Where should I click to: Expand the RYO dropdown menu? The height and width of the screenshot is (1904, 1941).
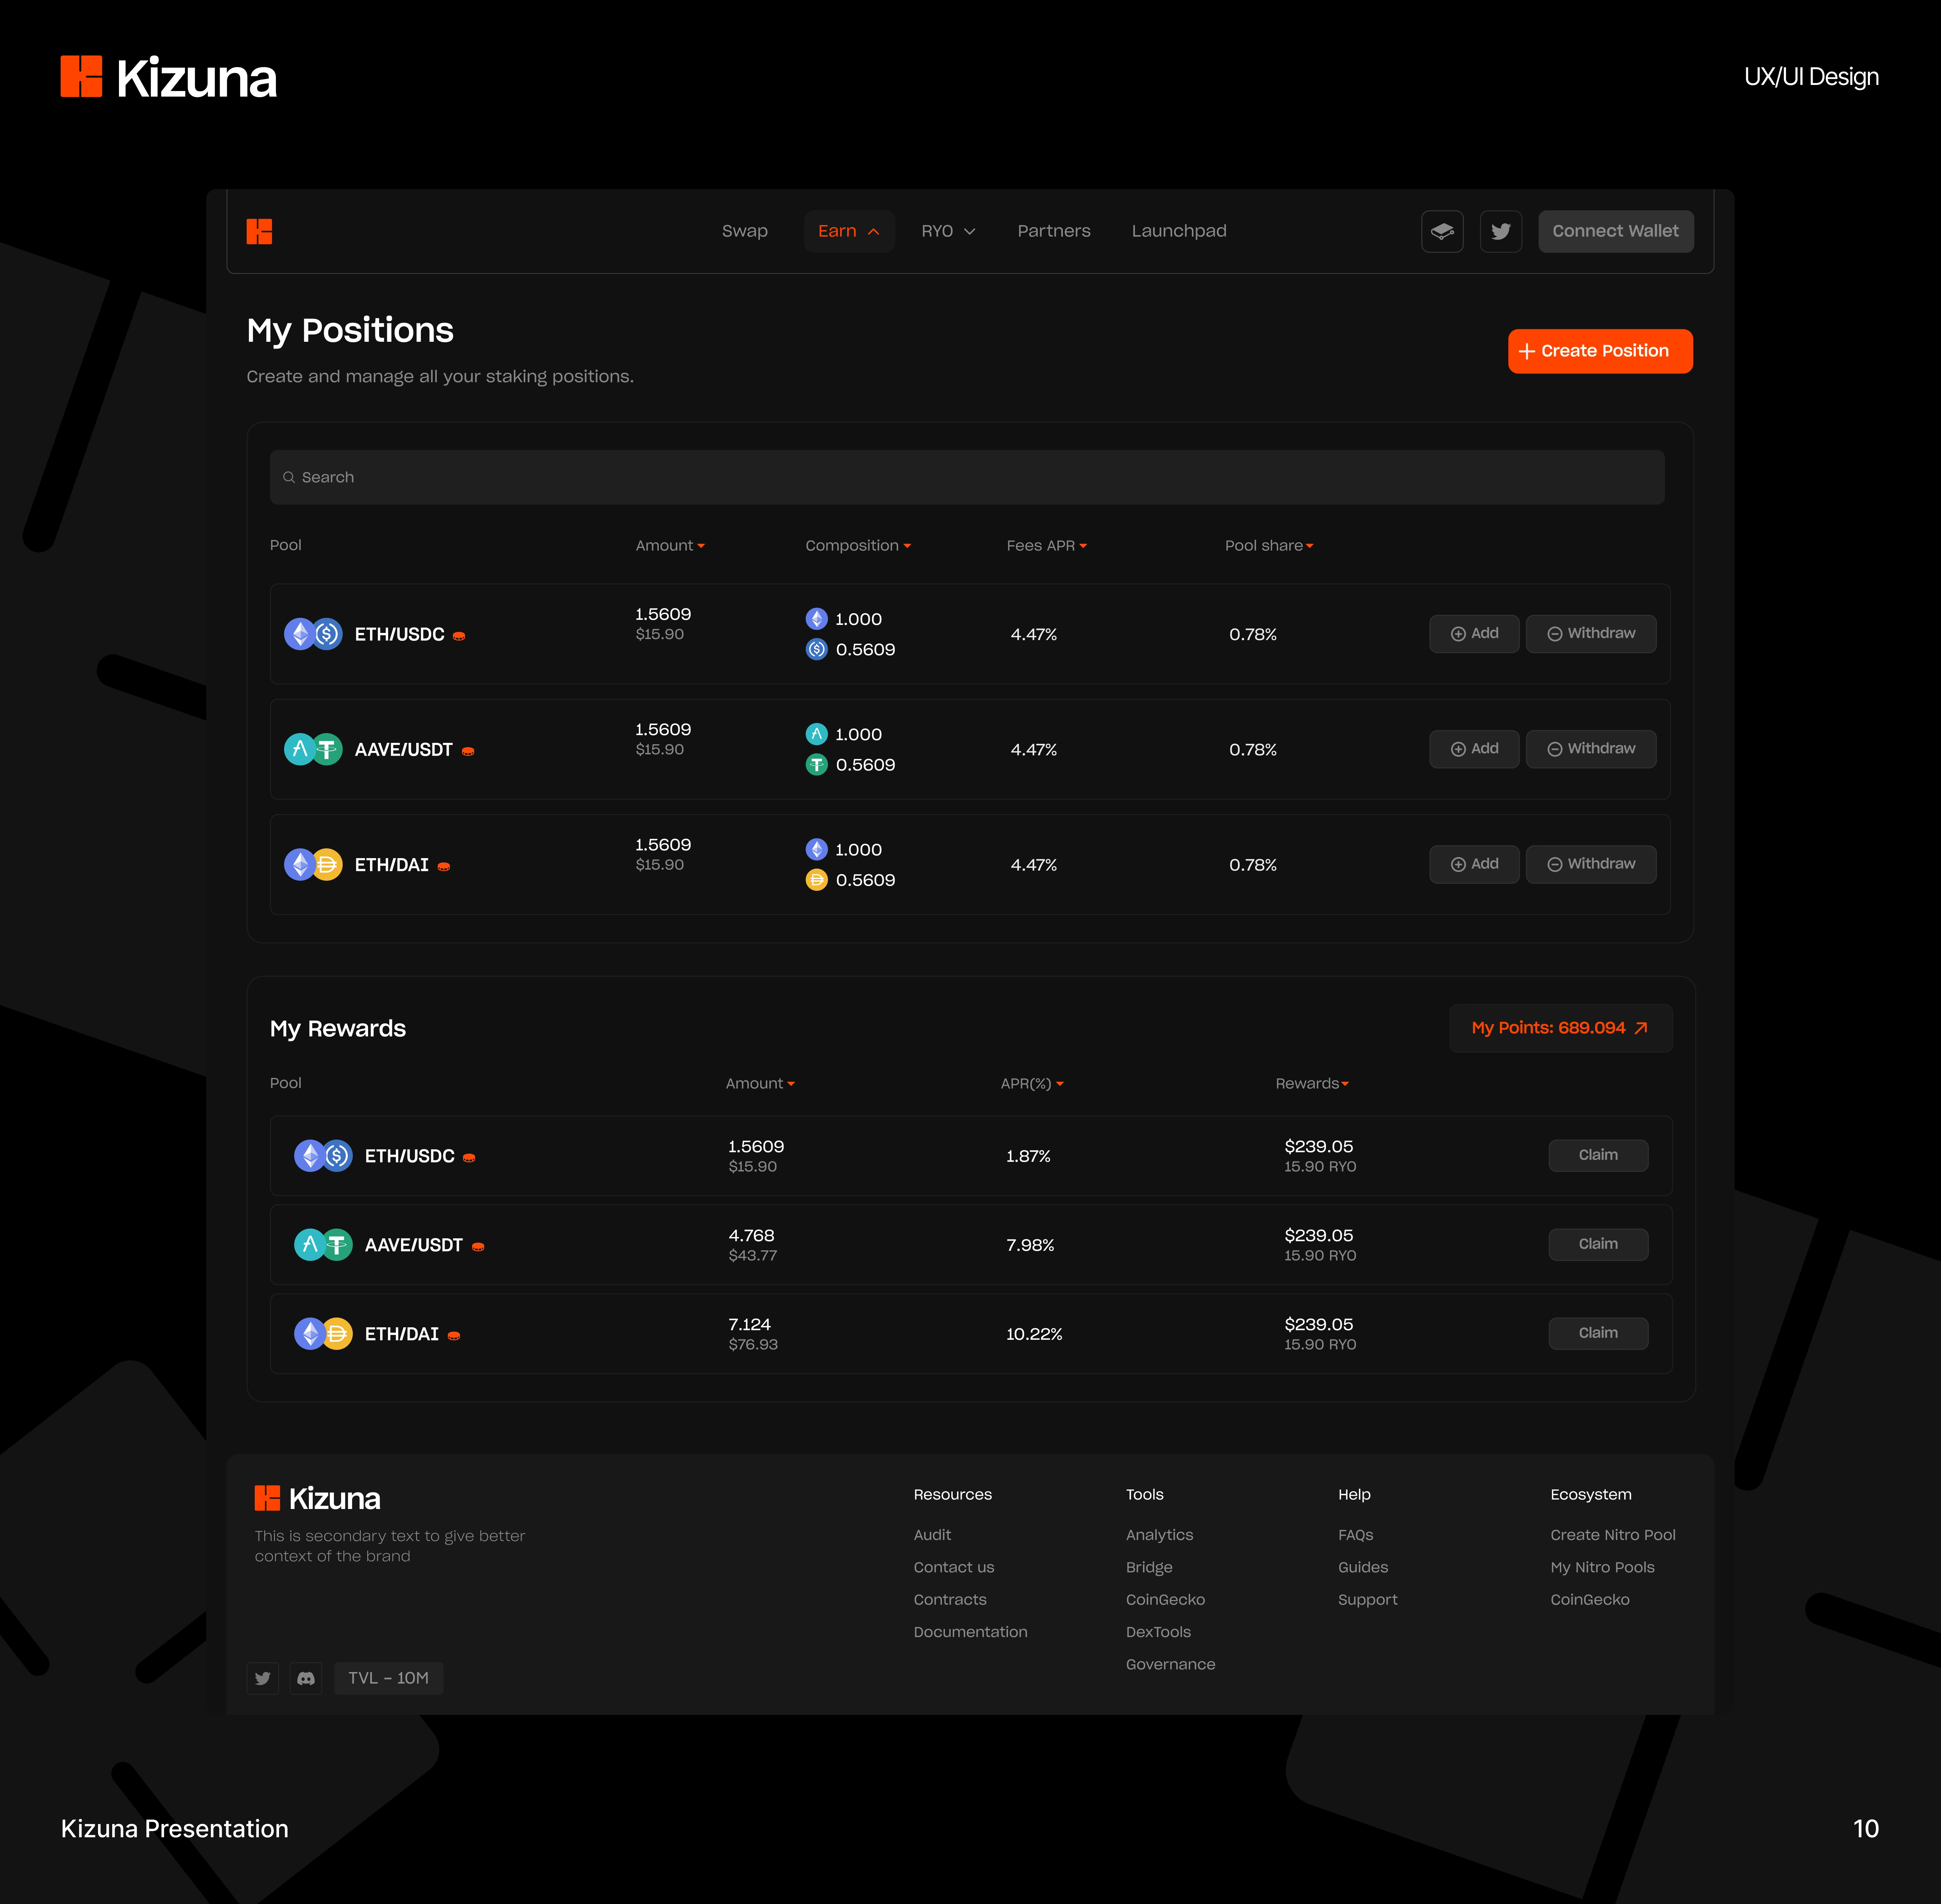948,231
